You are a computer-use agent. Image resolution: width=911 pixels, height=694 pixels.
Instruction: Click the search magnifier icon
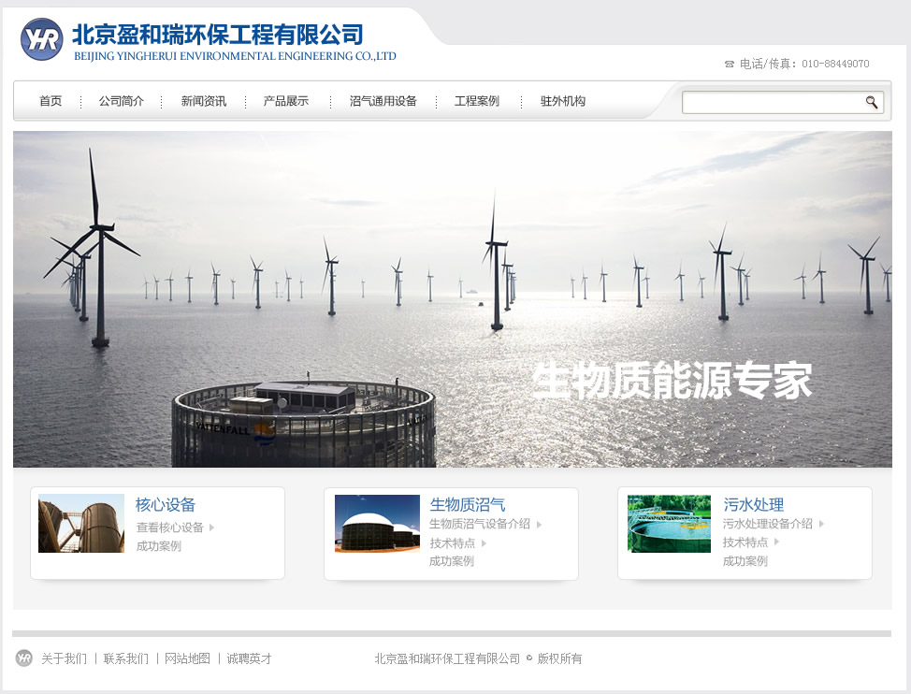[872, 102]
